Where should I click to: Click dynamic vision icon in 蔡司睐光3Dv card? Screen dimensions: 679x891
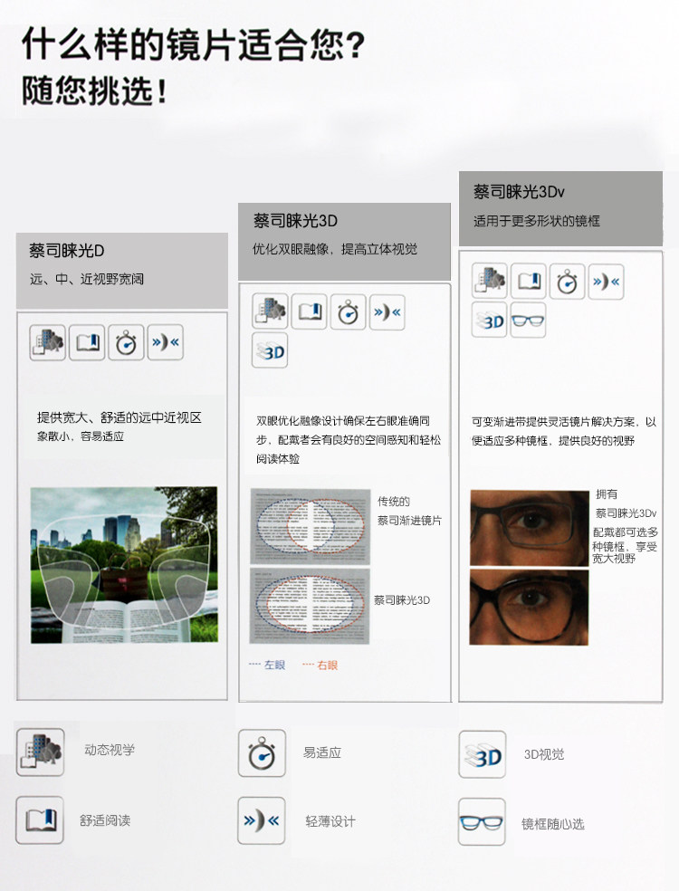(x=489, y=281)
